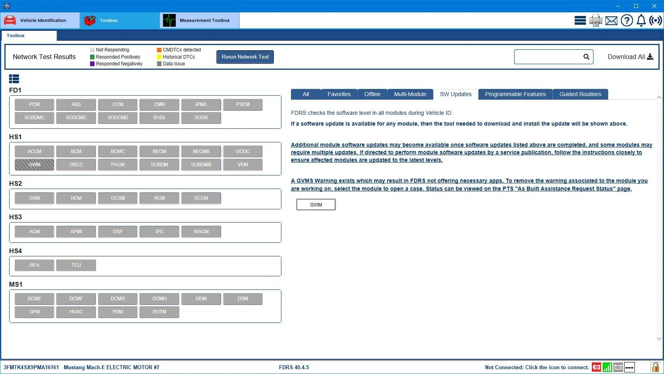
Task: Open the hamburger menu icon in header
Action: [580, 20]
